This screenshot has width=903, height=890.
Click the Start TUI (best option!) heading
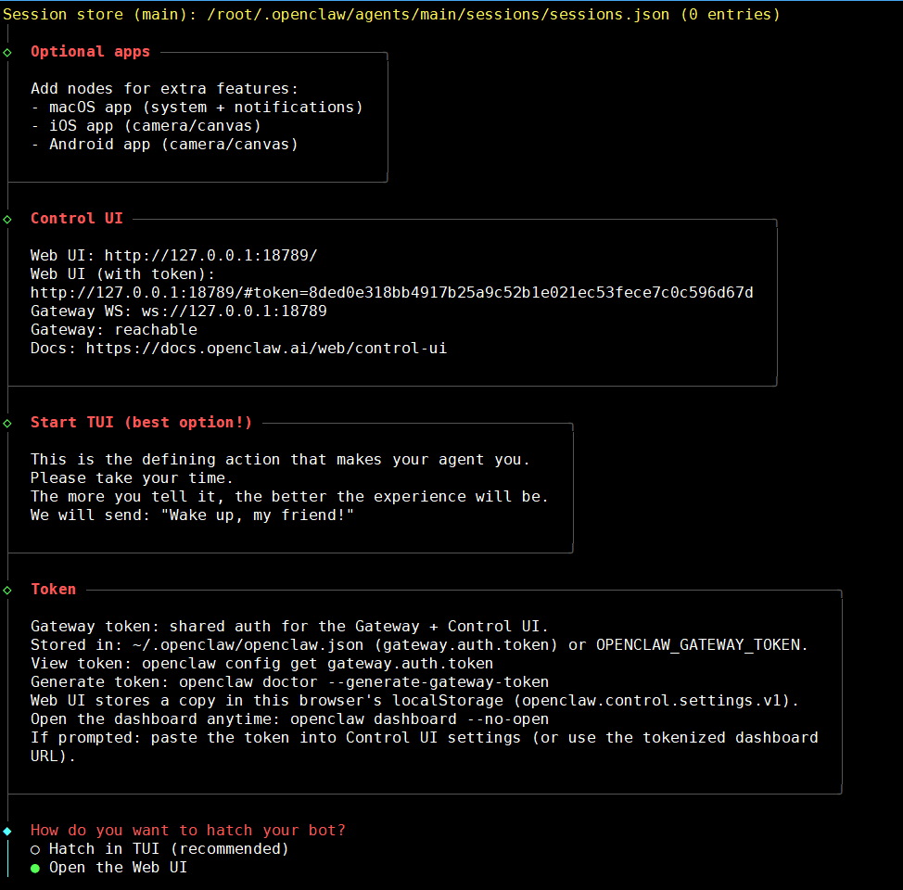pos(141,423)
